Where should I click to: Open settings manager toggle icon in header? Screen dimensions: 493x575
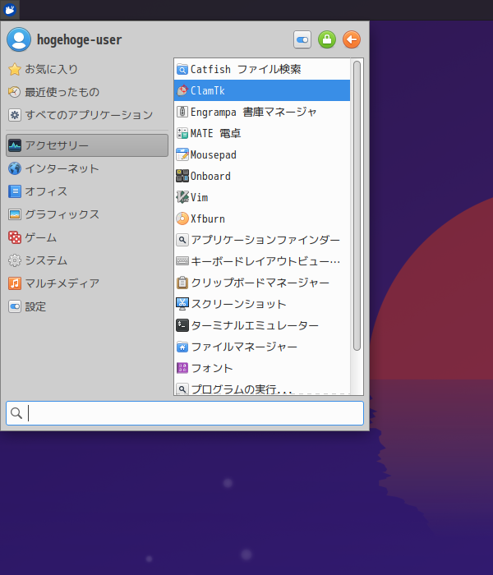302,39
